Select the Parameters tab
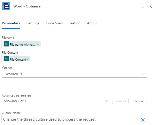154x125 pixels. pyautogui.click(x=11, y=23)
